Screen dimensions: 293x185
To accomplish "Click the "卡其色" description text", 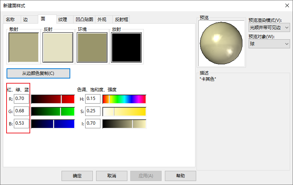I will [208, 79].
